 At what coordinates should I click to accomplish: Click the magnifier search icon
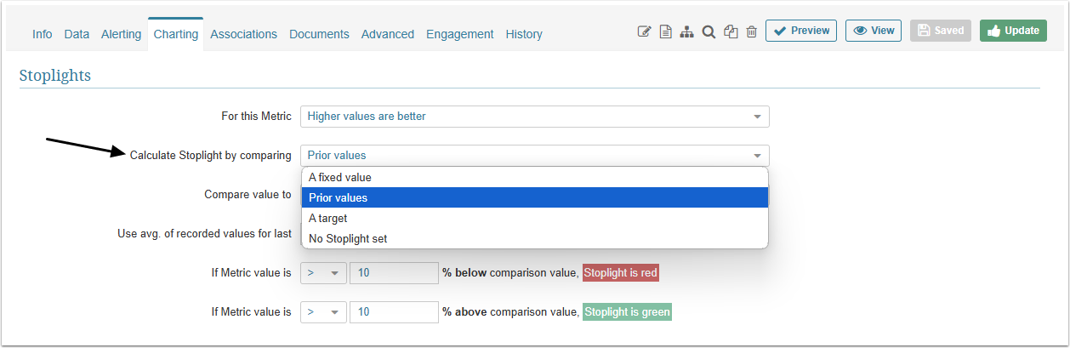(709, 31)
